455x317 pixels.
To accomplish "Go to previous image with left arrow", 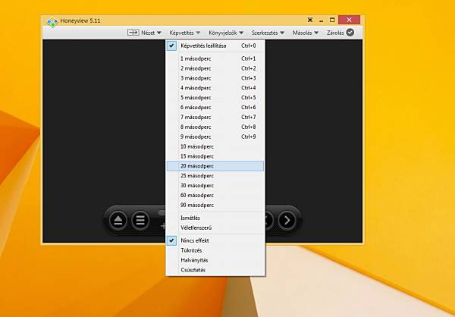I will tap(268, 221).
